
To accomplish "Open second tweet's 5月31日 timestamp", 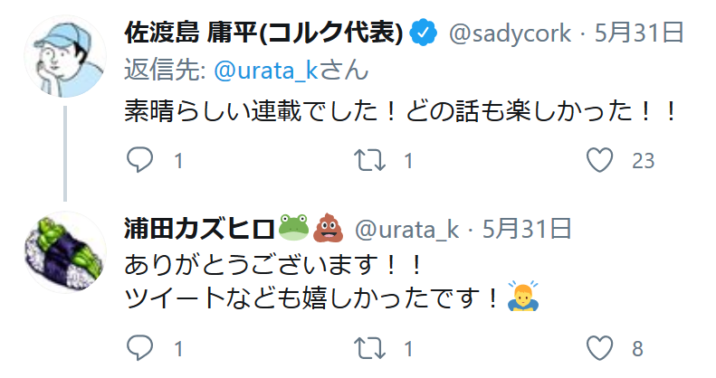I will pos(526,227).
